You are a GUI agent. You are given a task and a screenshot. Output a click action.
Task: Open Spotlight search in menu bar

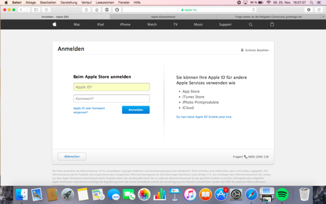[x=311, y=3]
